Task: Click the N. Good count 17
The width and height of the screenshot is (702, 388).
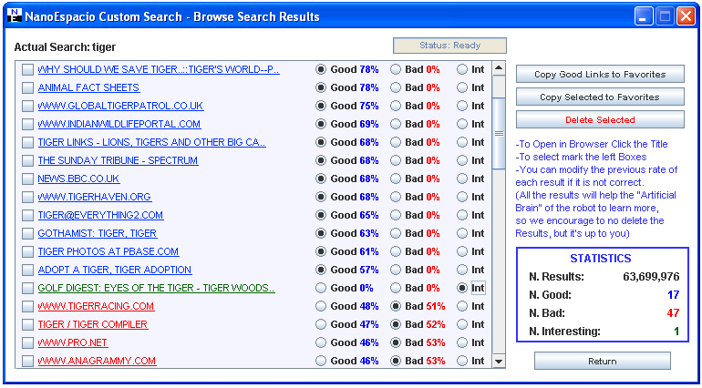Action: pyautogui.click(x=674, y=295)
